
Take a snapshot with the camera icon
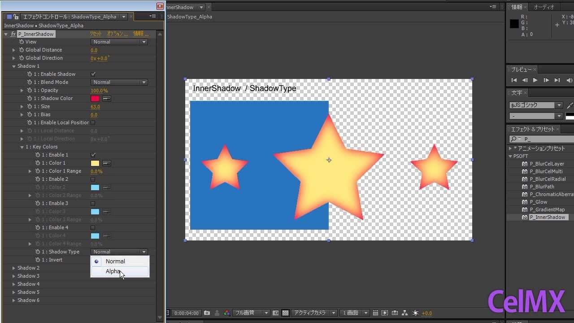pos(207,313)
